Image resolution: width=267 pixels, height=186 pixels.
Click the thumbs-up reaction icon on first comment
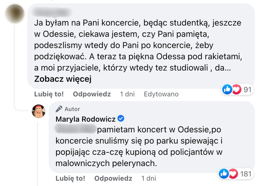pyautogui.click(x=227, y=90)
